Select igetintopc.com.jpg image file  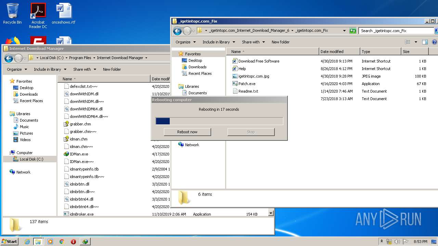254,76
